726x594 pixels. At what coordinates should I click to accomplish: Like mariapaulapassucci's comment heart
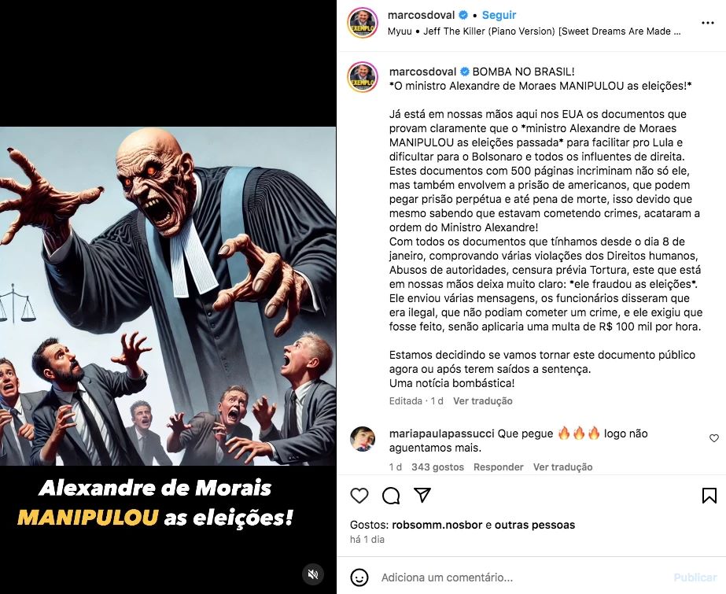[714, 438]
